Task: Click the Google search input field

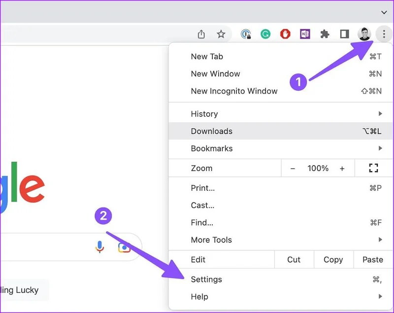Action: click(71, 247)
